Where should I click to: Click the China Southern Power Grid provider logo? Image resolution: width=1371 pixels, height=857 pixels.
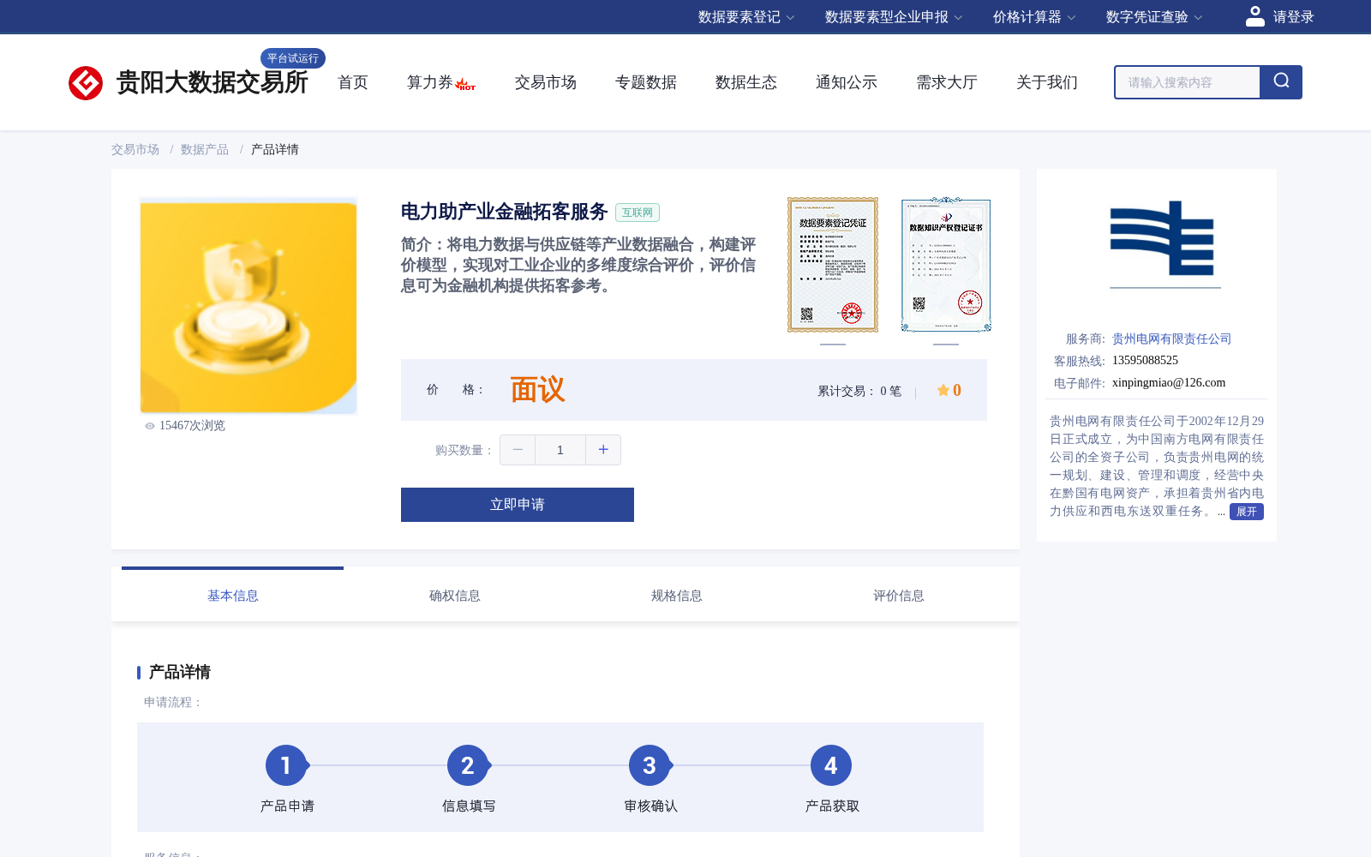pos(1164,243)
